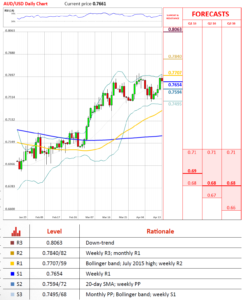Click the R3 row label
The width and height of the screenshot is (244, 300).
[19, 243]
